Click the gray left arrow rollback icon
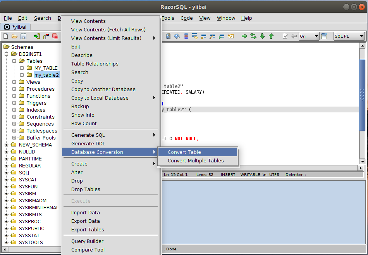The height and width of the screenshot is (255, 368). (x=294, y=36)
